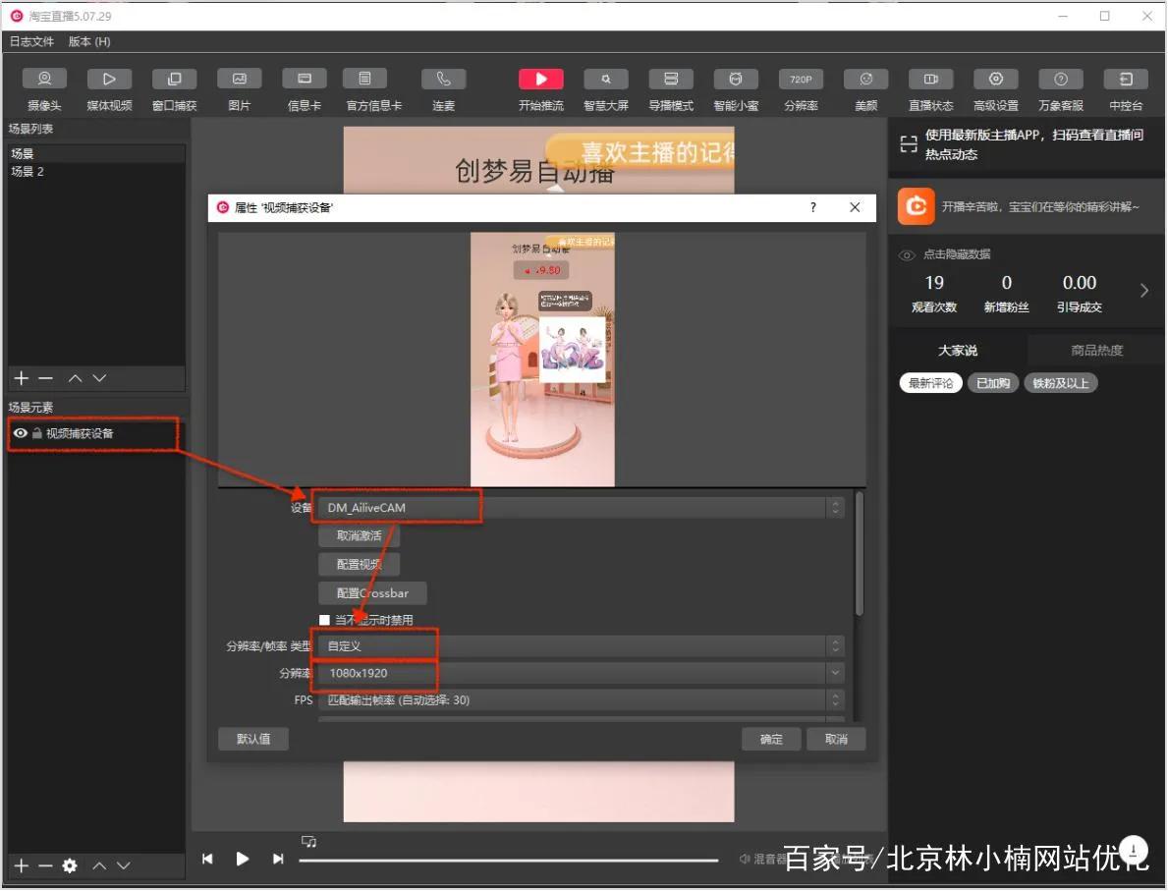Unlock the 视频捕获设备 scene element
Image resolution: width=1168 pixels, height=891 pixels.
37,433
